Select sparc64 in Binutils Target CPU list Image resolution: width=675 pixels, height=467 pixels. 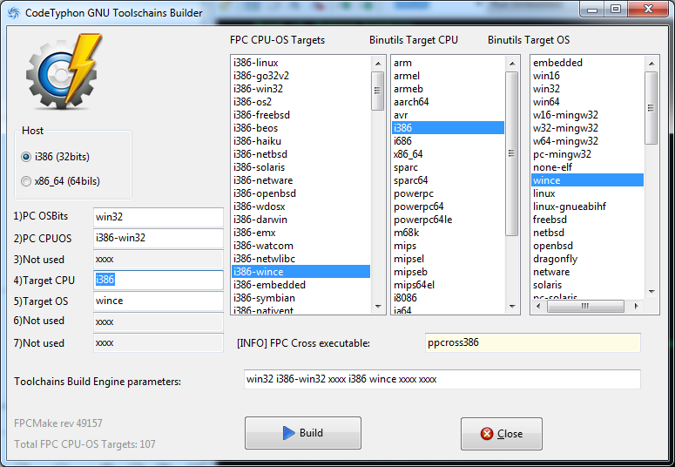(x=449, y=180)
